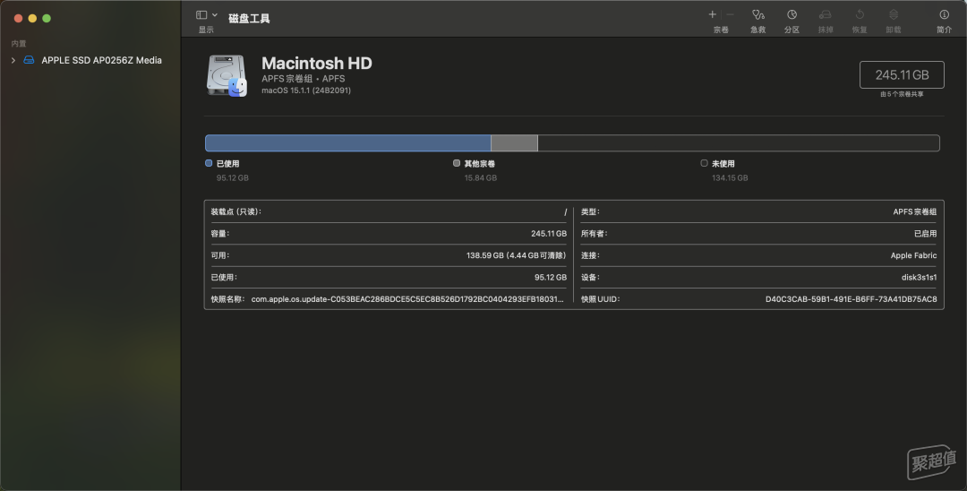The image size is (967, 491).
Task: Minimize the Disk Utility window
Action: 33,19
